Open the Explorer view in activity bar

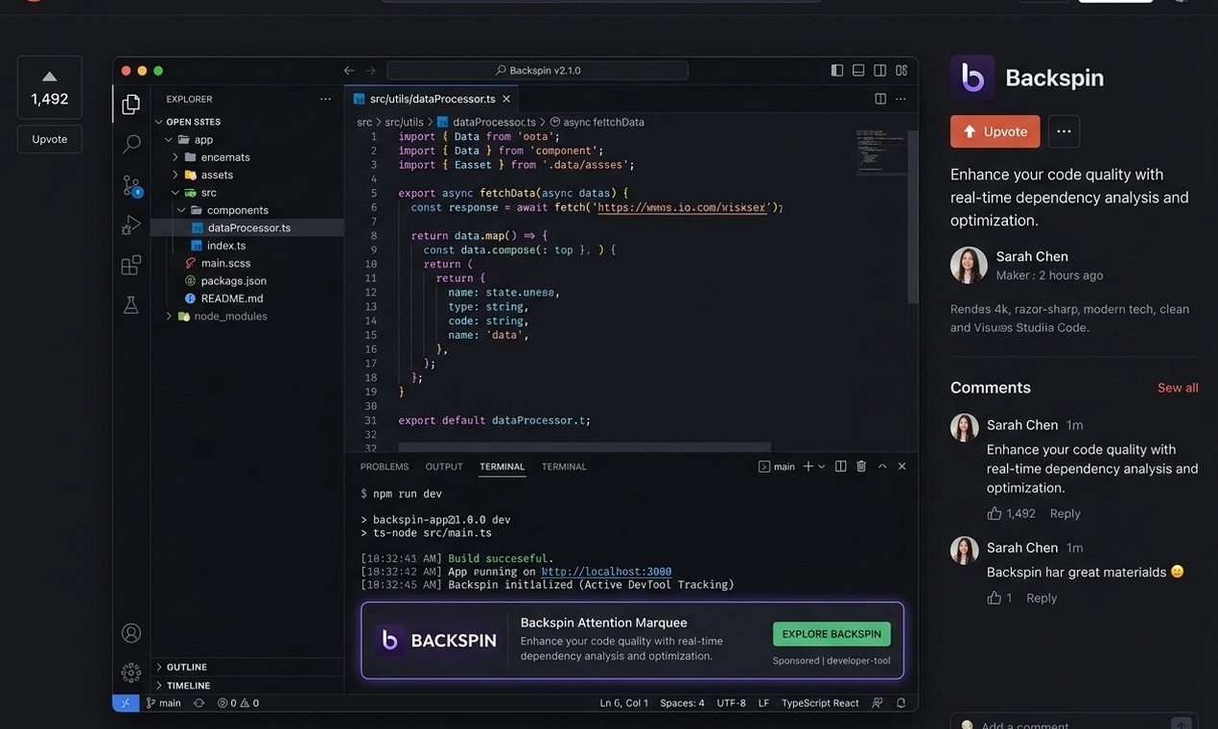[131, 104]
